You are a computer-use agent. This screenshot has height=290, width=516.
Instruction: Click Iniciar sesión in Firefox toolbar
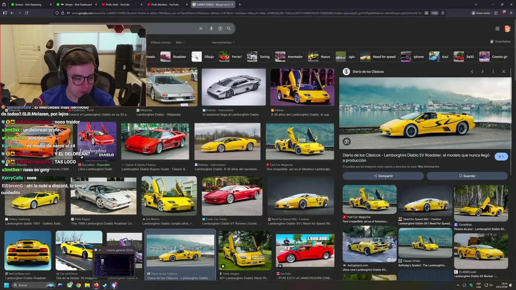[x=481, y=13]
